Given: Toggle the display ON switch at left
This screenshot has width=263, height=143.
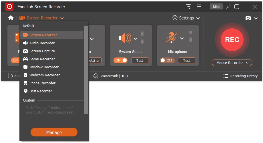Looking at the screenshot, I should pyautogui.click(x=15, y=60).
